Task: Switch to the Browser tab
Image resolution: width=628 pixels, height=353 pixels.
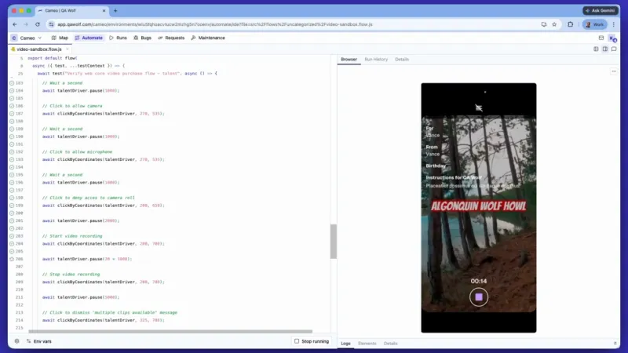Action: click(349, 60)
